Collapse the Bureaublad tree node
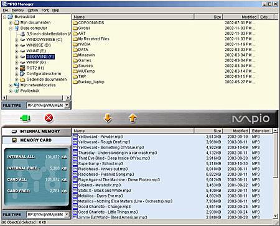 point(4,17)
